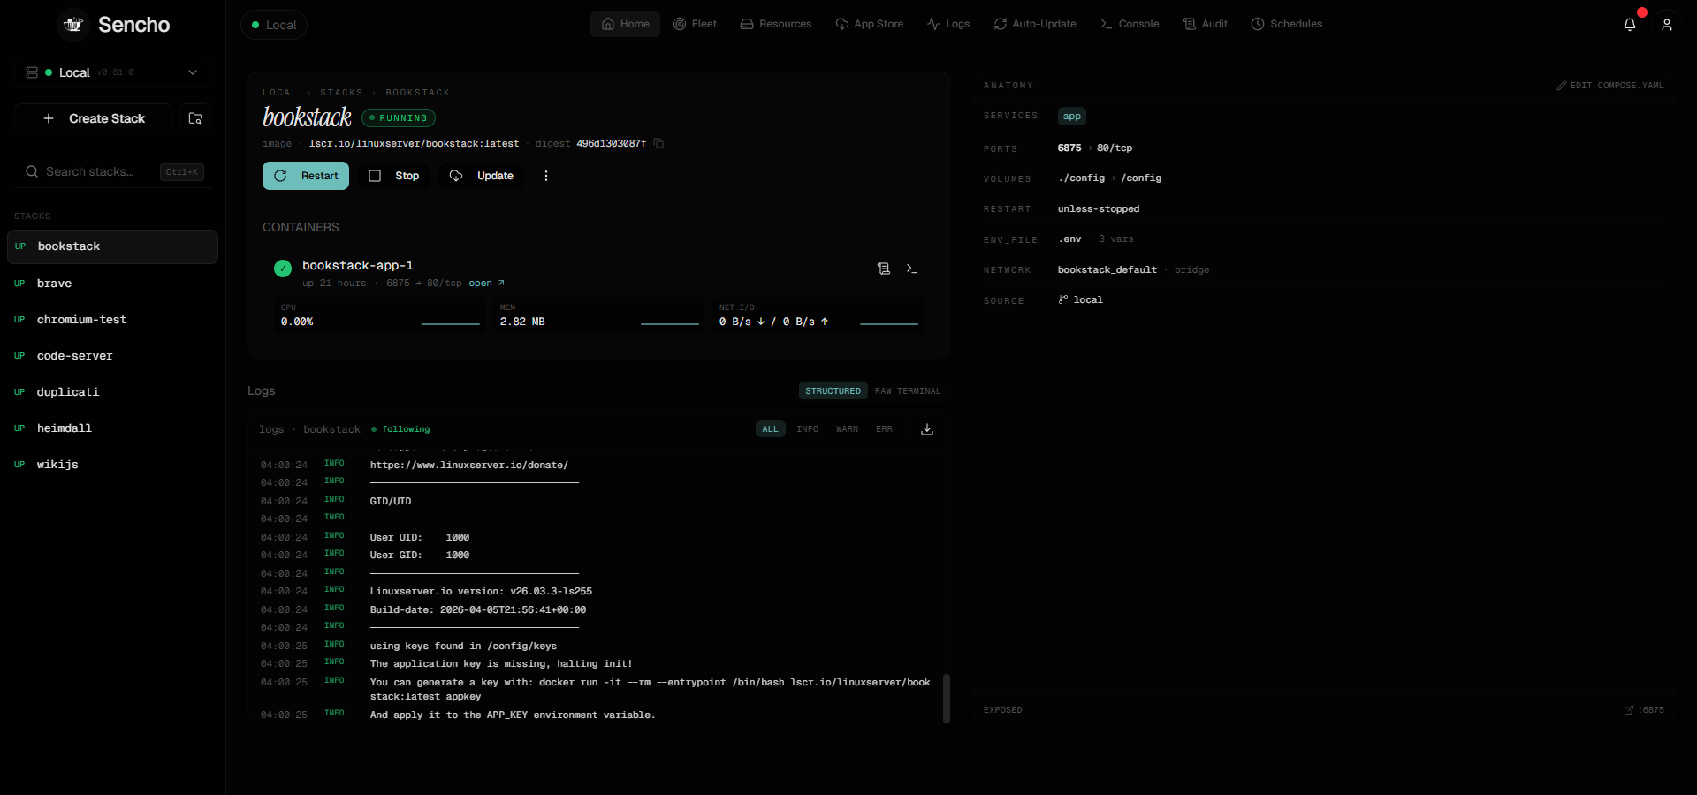Filter logs by ERR level
The image size is (1697, 795).
click(x=885, y=429)
